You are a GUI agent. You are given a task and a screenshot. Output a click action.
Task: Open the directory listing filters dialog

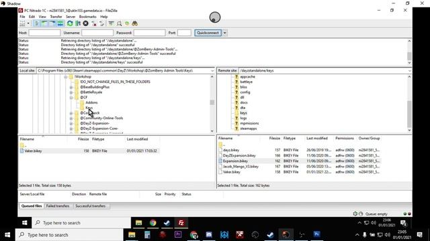point(111,23)
